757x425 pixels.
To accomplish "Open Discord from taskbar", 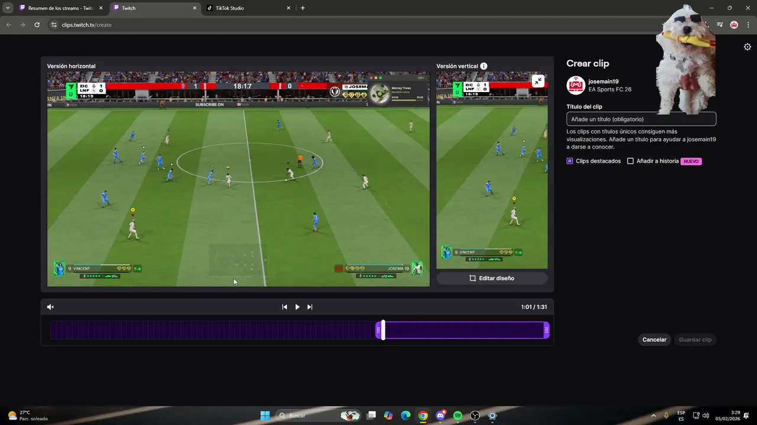I will (x=440, y=416).
